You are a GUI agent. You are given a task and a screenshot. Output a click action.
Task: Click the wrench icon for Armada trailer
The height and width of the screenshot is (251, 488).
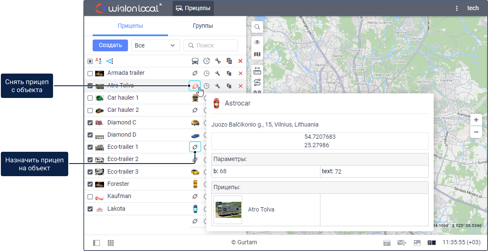[x=218, y=74]
